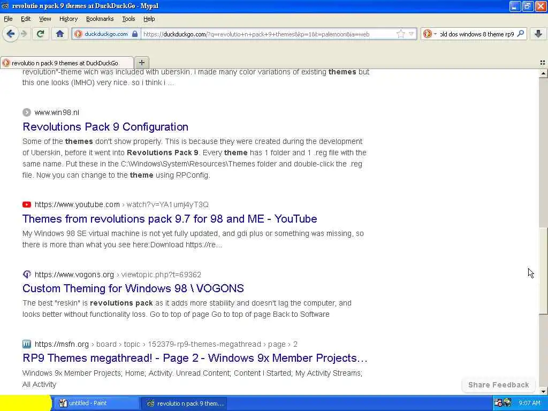This screenshot has height=411, width=548.
Task: Click the YouTube red favicon
Action: 27,204
